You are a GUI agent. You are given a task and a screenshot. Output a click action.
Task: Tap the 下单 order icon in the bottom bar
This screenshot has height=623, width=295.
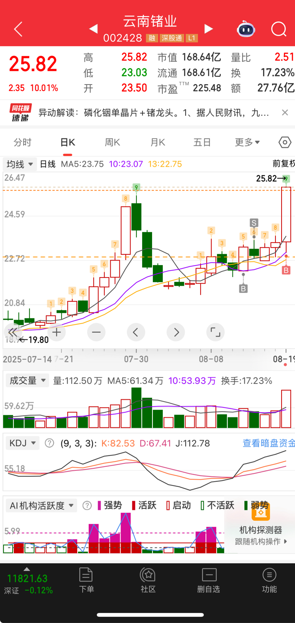tap(86, 580)
